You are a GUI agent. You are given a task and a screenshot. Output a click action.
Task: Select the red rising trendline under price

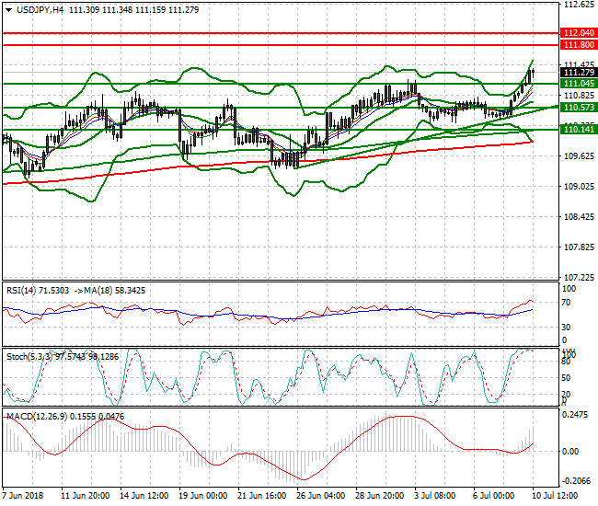click(267, 163)
